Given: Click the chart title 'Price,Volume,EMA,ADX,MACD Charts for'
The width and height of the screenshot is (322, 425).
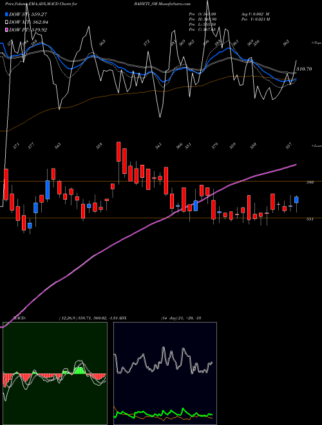Looking at the screenshot, I should tap(41, 4).
